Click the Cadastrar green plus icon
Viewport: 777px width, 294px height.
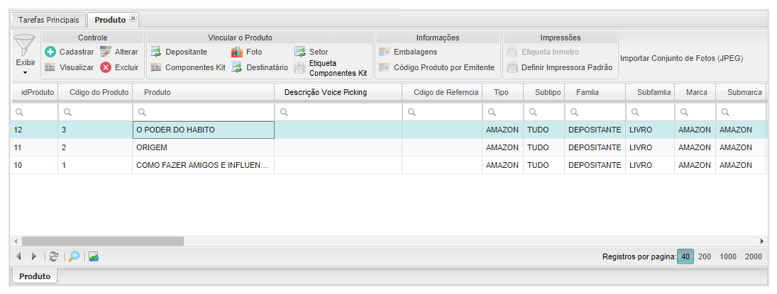[50, 52]
